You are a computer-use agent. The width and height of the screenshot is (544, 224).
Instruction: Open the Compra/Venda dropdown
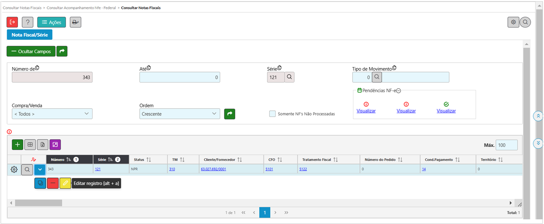52,114
